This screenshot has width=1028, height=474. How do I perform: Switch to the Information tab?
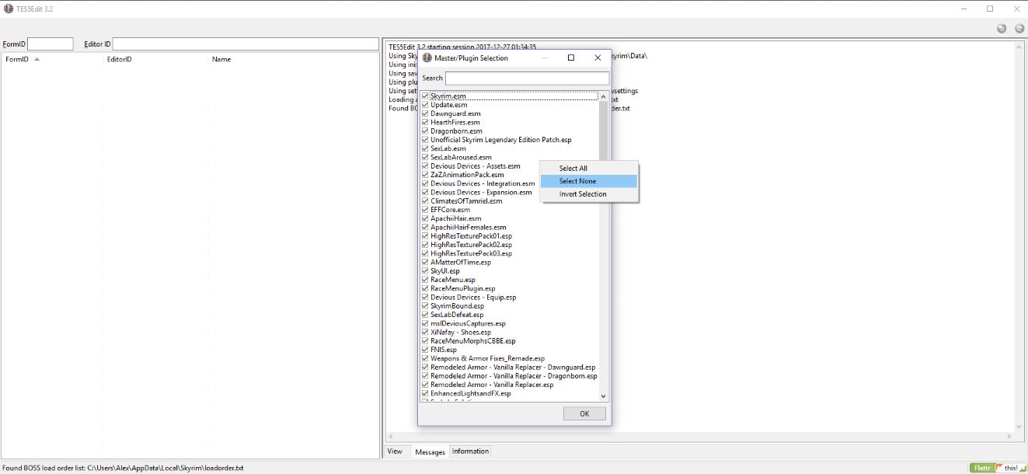click(x=471, y=451)
